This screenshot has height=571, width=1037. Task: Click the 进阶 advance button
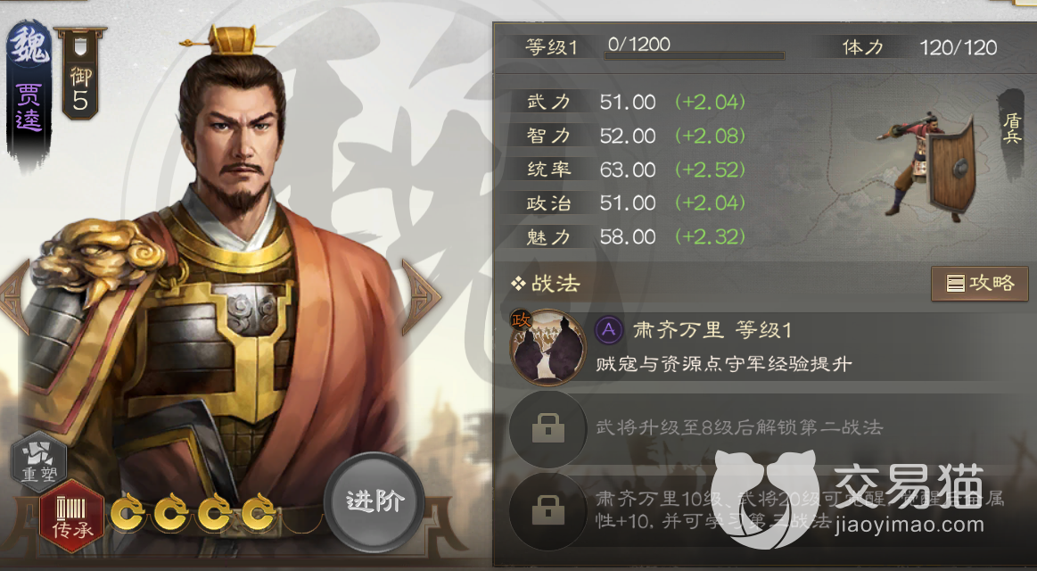tap(374, 501)
